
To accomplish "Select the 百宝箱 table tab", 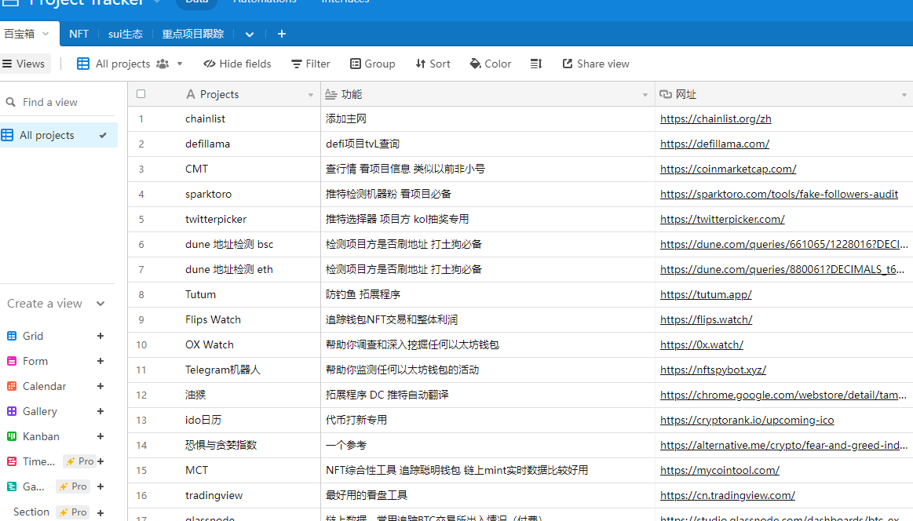I will tap(19, 34).
